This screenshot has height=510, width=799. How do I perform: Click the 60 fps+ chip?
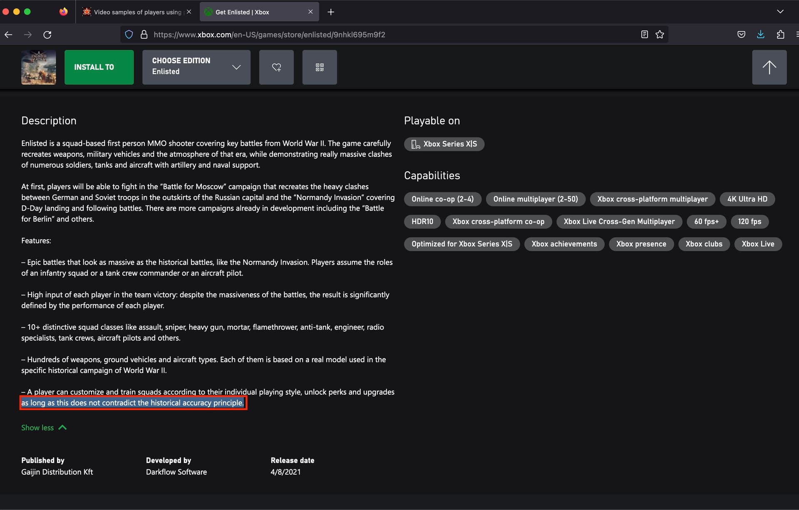coord(706,221)
